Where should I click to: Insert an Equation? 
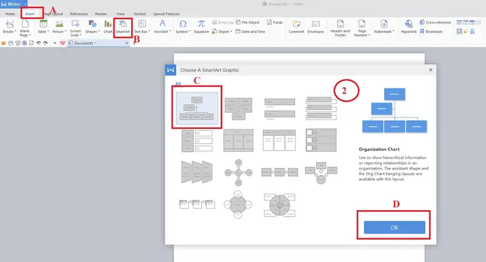[x=201, y=26]
